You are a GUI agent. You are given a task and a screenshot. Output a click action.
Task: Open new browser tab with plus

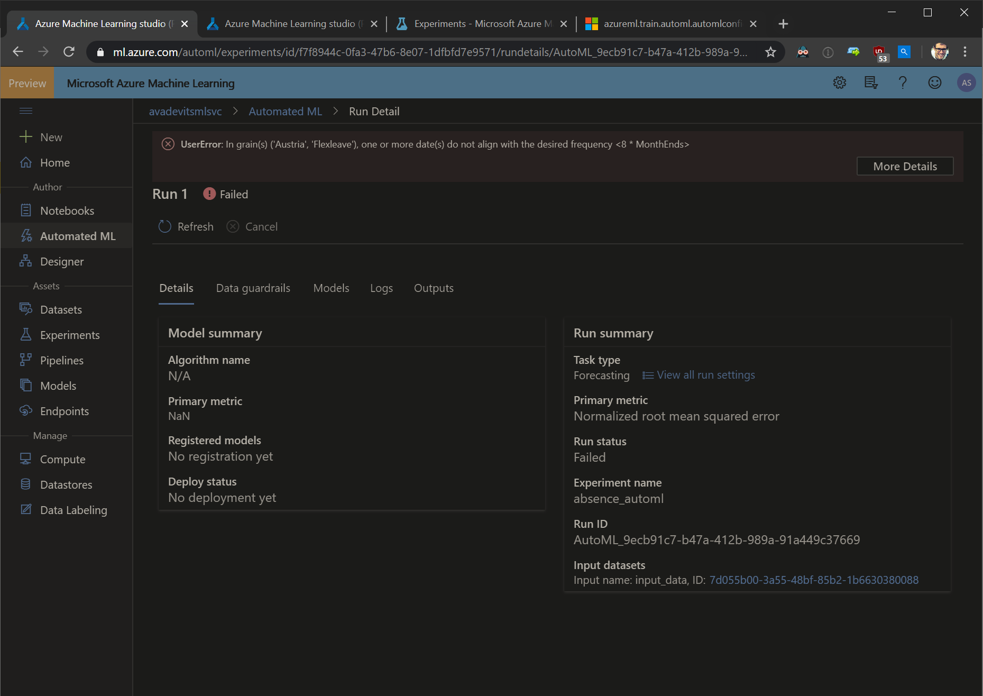pos(784,24)
